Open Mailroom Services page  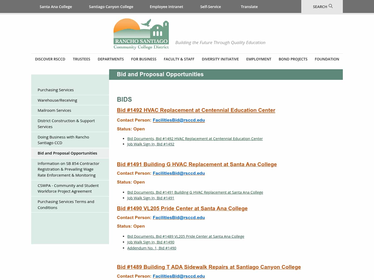[54, 110]
